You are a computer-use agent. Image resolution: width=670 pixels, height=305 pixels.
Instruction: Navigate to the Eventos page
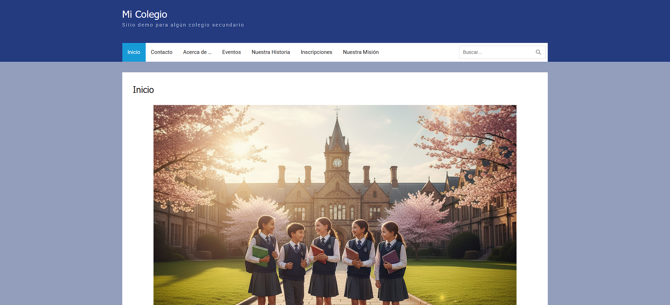(x=231, y=52)
